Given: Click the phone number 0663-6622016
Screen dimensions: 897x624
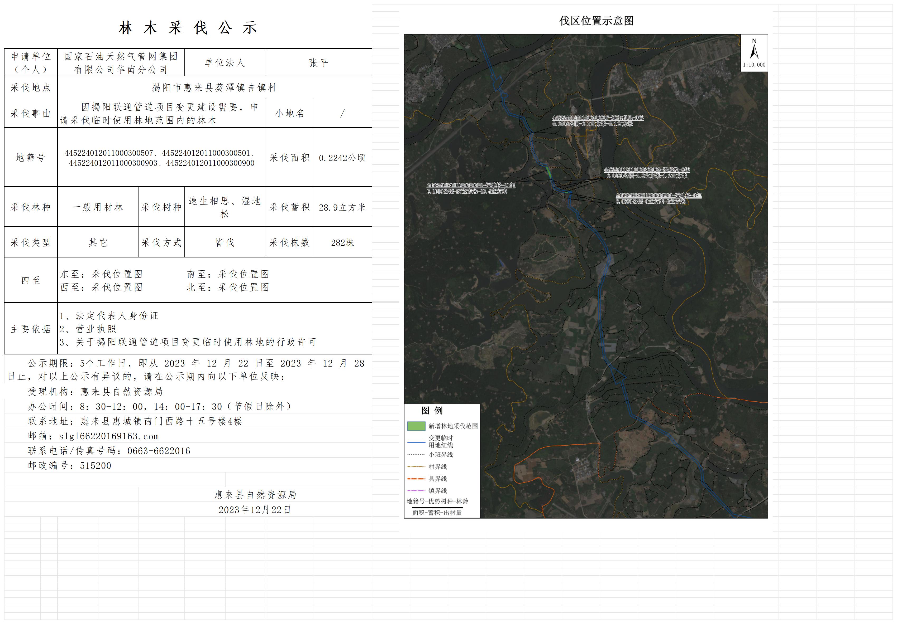Looking at the screenshot, I should coord(159,451).
